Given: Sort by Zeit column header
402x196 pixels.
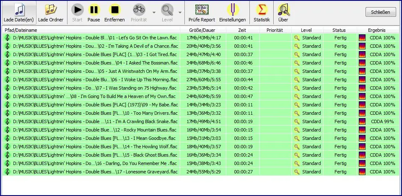Looking at the screenshot, I should [242, 30].
